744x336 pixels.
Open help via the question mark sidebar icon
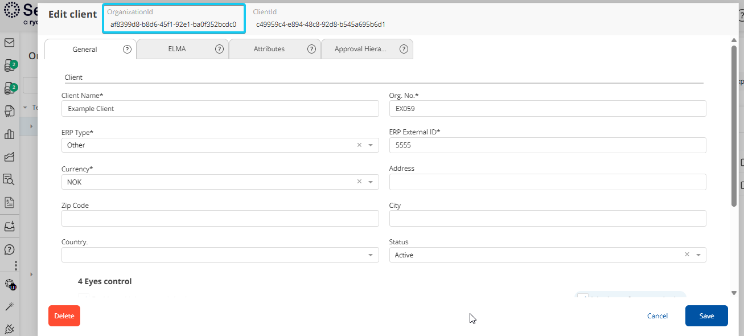tap(10, 249)
